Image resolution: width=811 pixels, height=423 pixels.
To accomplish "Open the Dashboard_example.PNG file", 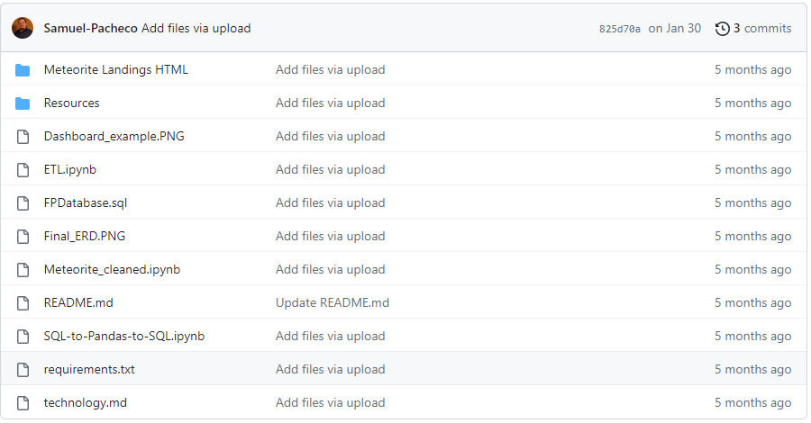I will (x=114, y=137).
